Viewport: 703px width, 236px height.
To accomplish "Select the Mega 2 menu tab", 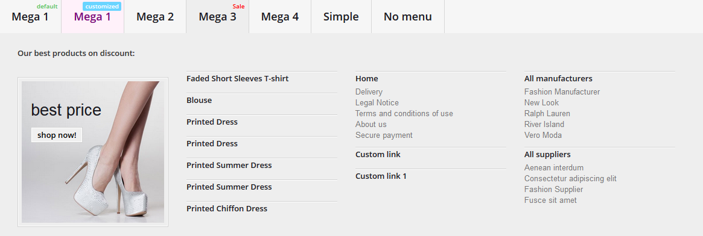I will (155, 16).
